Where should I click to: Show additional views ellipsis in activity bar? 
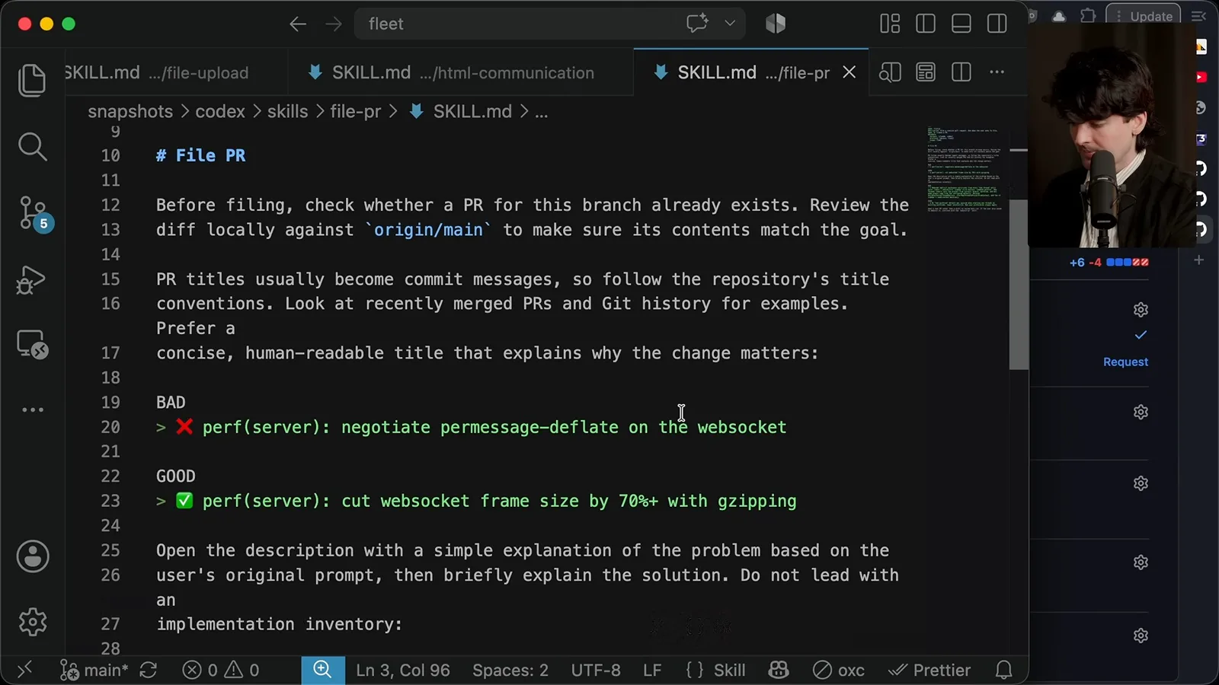(33, 409)
